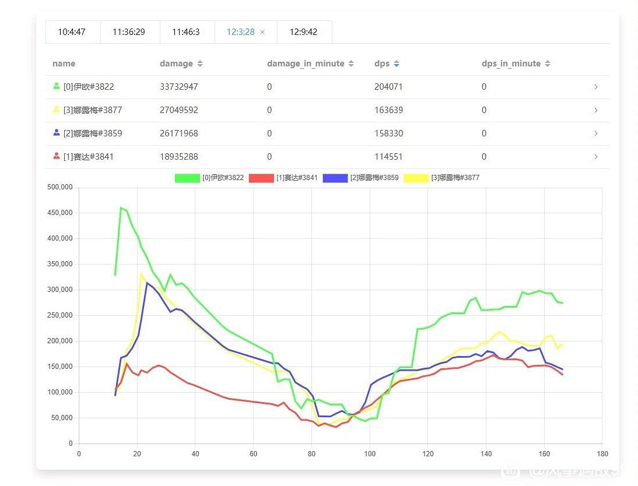Toggle the blue 娜露梅#3859 legend entry
Viewport: 638px width, 486px height.
tap(335, 178)
